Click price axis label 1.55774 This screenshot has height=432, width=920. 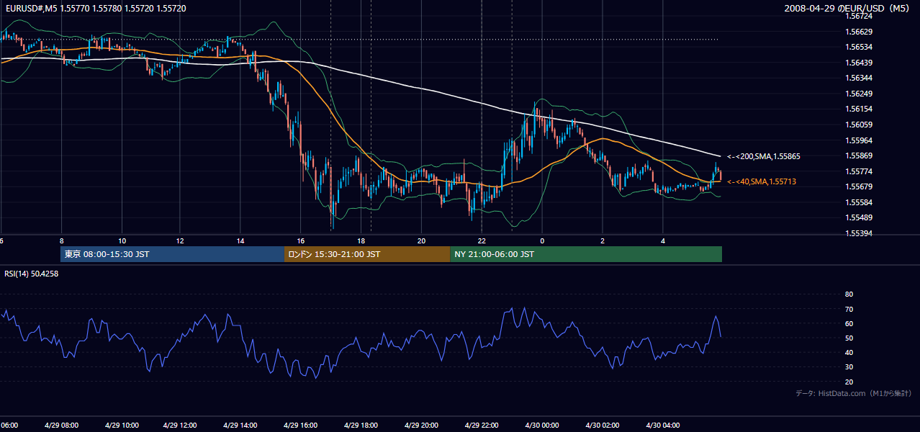coord(857,171)
